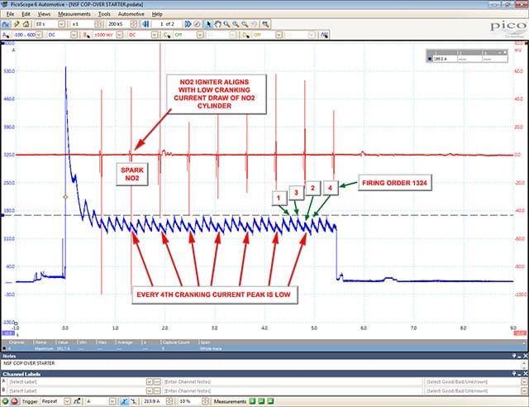The width and height of the screenshot is (529, 407).
Task: Close the ruler legend box
Action: pos(505,52)
